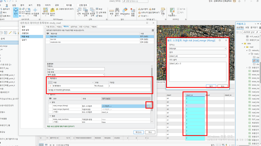Open the 탐색 tool dropdown arrow
Viewport: 261px width, 146px height.
(16, 16)
